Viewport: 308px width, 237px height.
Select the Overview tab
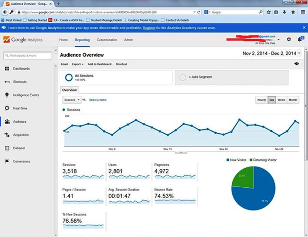pos(69,90)
